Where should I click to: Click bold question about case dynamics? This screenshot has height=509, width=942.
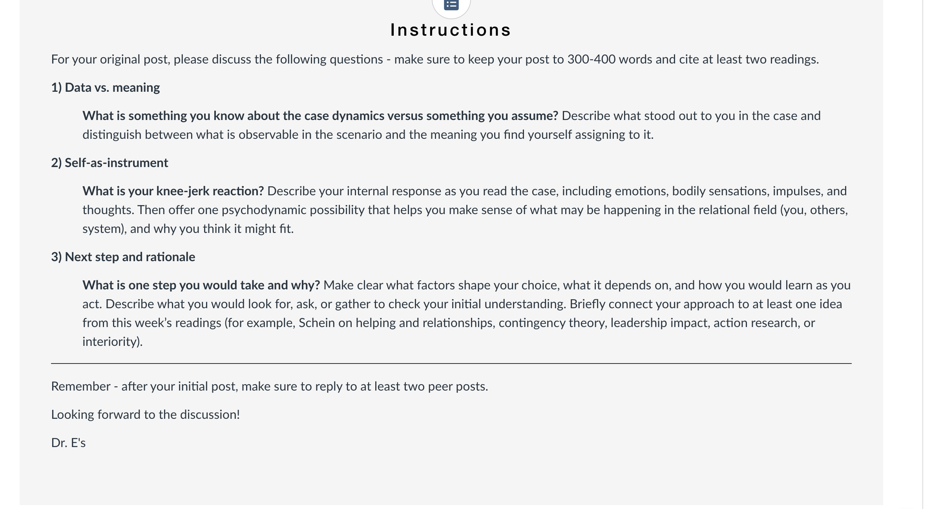pyautogui.click(x=320, y=116)
